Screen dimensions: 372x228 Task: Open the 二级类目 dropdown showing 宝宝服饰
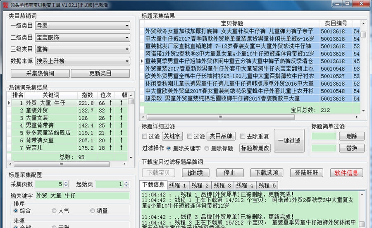83,37
